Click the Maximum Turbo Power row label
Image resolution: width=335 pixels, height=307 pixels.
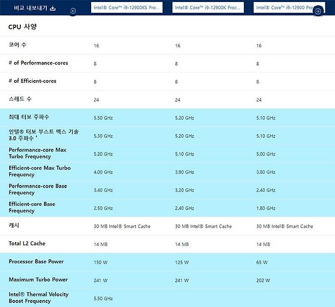(38, 280)
